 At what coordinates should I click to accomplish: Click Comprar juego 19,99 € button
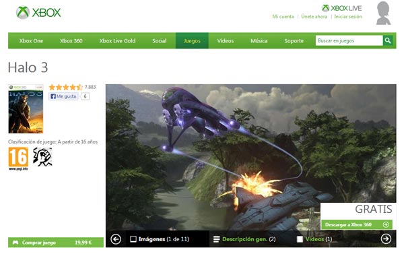pos(56,243)
